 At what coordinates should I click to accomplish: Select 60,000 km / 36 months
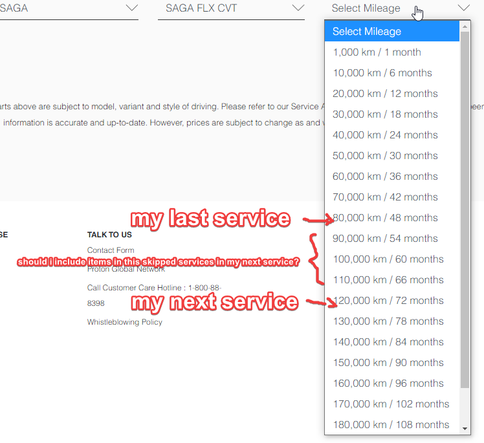(385, 177)
